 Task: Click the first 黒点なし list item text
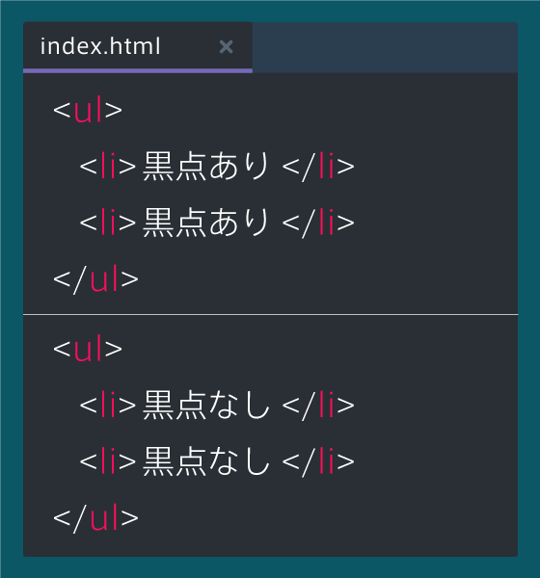pos(206,405)
